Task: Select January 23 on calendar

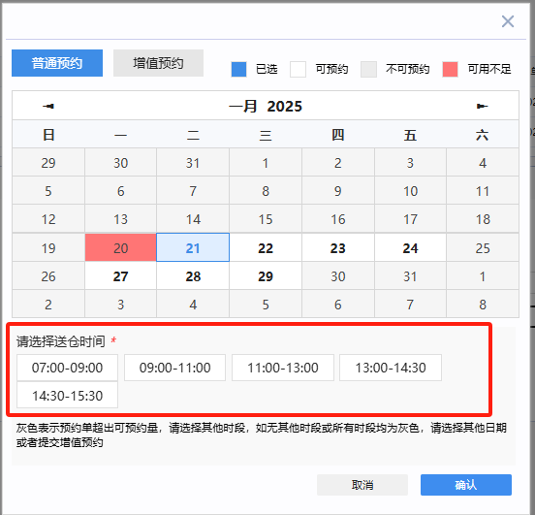Action: (338, 248)
